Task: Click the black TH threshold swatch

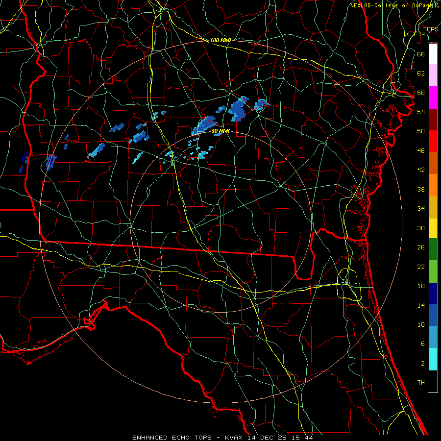Action: pyautogui.click(x=433, y=381)
